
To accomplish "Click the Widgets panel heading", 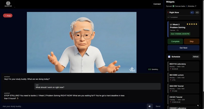I will click(x=170, y=2).
